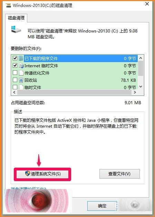The height and width of the screenshot is (217, 155).
Task: Check the 回收站 checkbox
Action: [x=15, y=80]
